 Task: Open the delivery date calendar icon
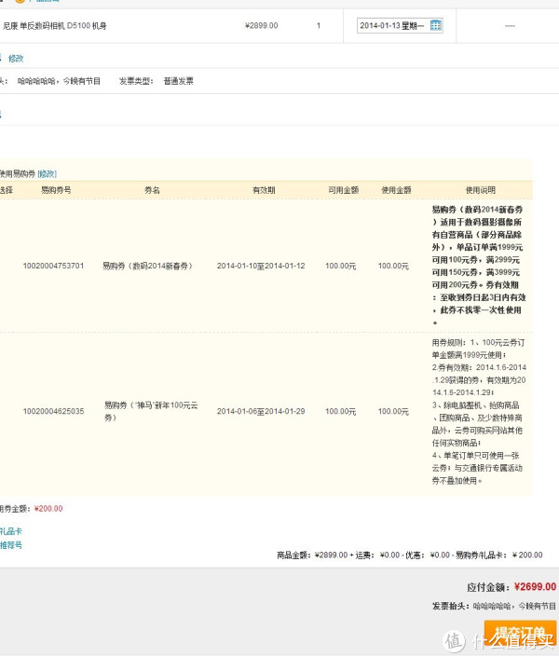pos(436,25)
